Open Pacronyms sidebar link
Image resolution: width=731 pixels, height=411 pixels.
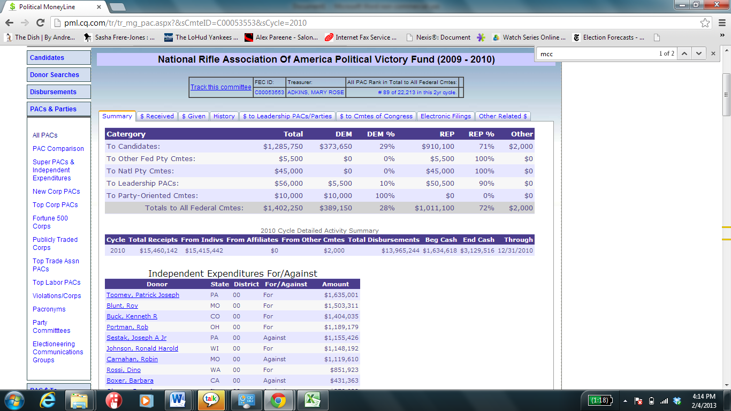point(49,309)
